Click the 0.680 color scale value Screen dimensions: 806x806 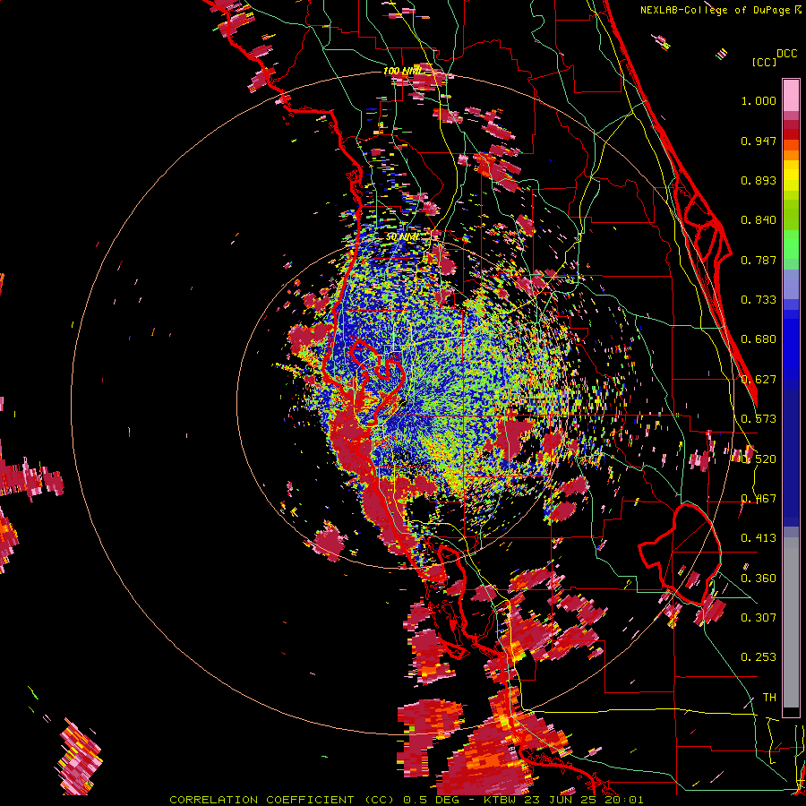click(x=759, y=339)
